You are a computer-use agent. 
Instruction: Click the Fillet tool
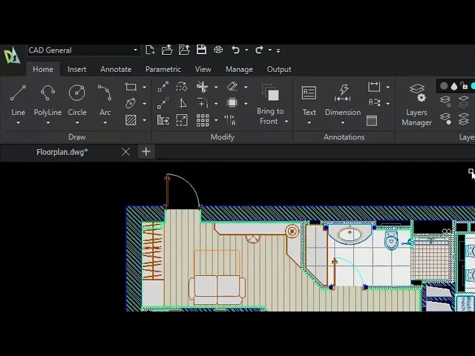point(202,103)
